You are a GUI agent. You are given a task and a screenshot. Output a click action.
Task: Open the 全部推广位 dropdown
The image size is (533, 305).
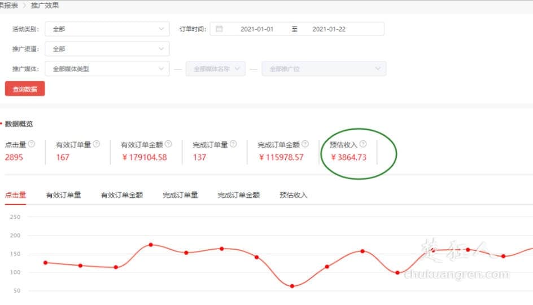324,69
